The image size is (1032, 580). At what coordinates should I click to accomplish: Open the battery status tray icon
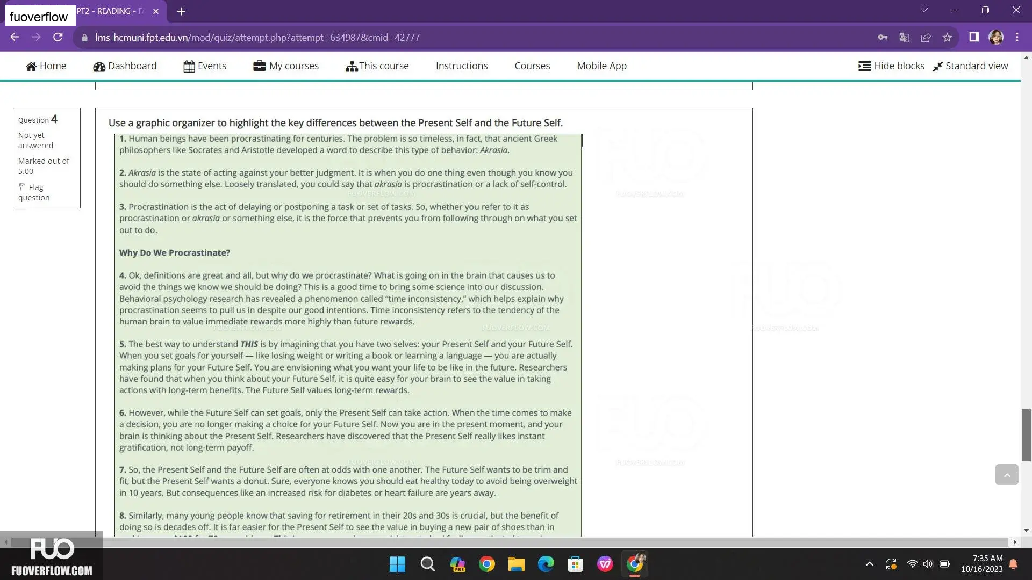[x=945, y=564]
